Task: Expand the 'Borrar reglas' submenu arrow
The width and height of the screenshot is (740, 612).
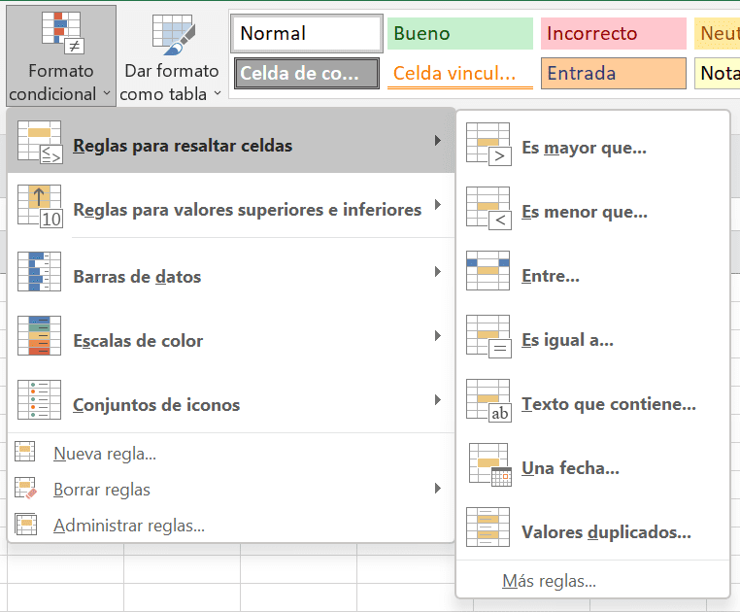Action: [x=438, y=489]
